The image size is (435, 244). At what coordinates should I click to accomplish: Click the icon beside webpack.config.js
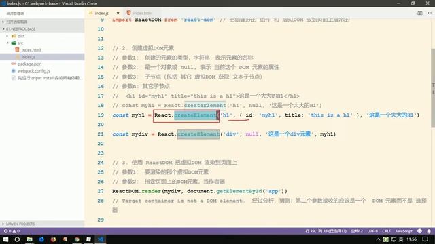[14, 70]
